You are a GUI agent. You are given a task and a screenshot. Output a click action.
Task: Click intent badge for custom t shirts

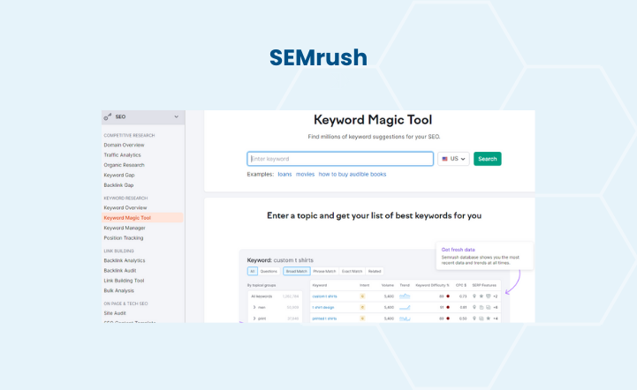362,296
